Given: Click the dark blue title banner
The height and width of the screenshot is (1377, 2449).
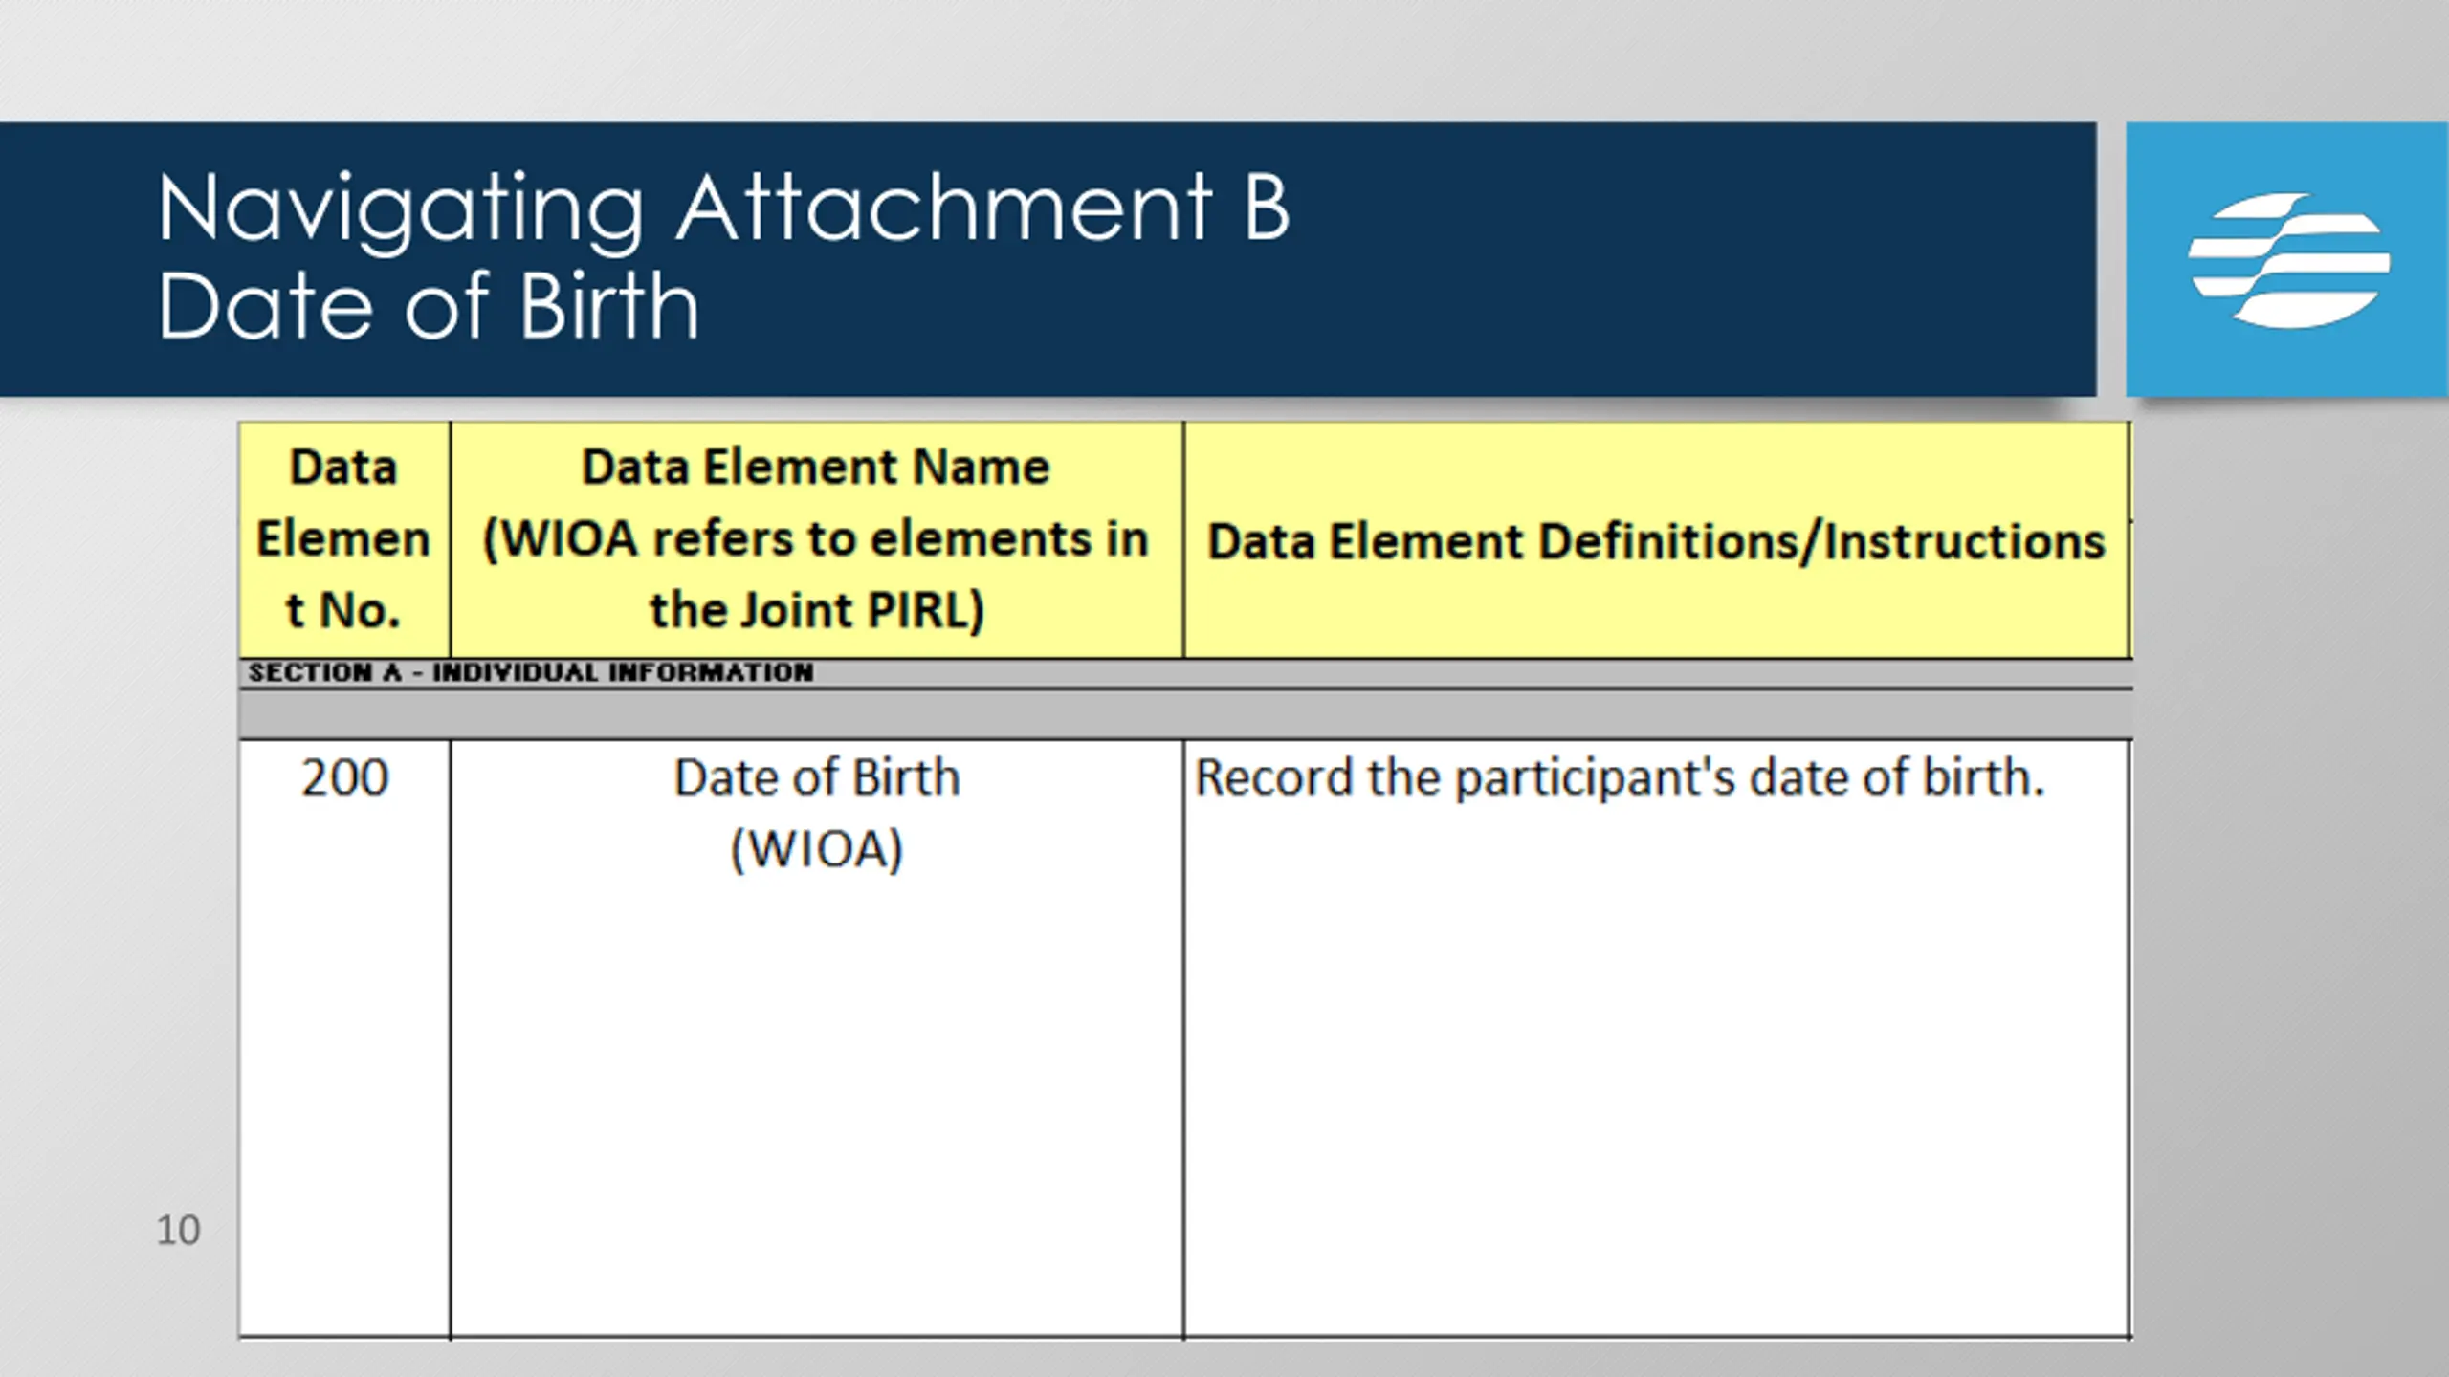Looking at the screenshot, I should pyautogui.click(x=1048, y=259).
